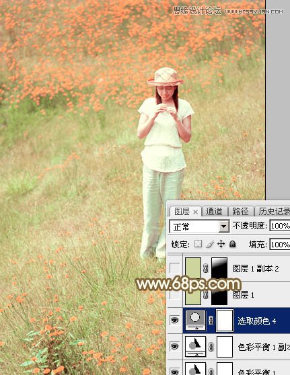Switch to the 路径 tab
Screen dimensions: 290x375
pyautogui.click(x=240, y=212)
